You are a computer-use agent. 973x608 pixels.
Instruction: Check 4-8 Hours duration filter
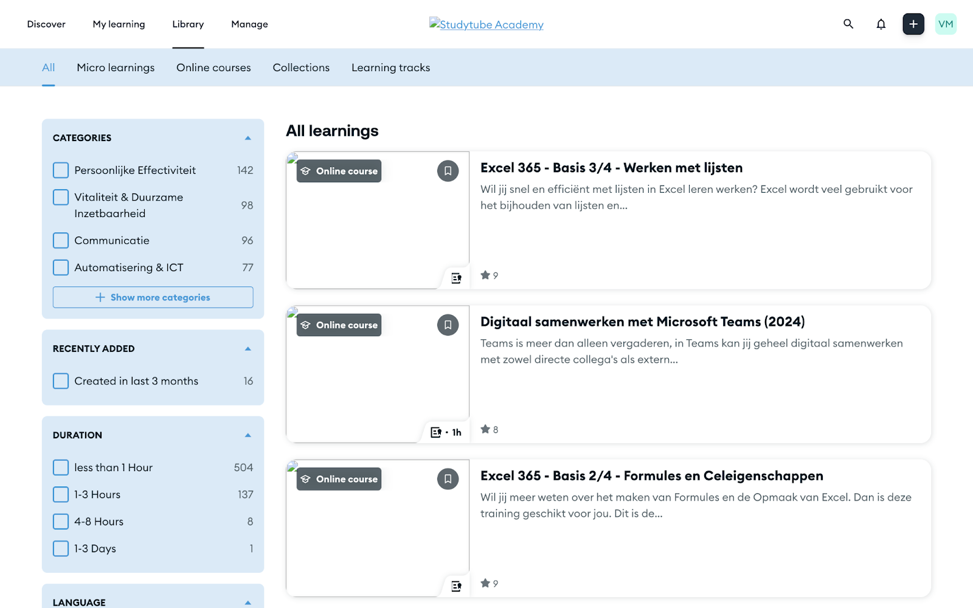(x=61, y=522)
